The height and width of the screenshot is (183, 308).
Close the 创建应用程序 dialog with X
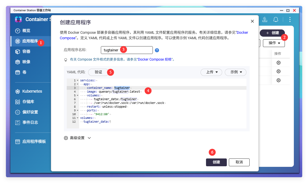[x=252, y=21]
